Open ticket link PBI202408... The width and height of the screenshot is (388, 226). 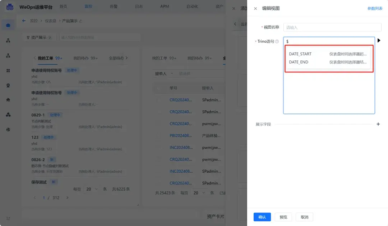(x=181, y=136)
